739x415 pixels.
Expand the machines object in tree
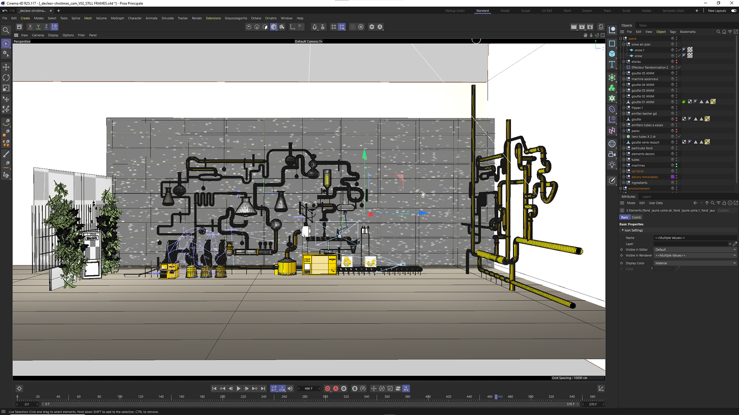tap(624, 166)
